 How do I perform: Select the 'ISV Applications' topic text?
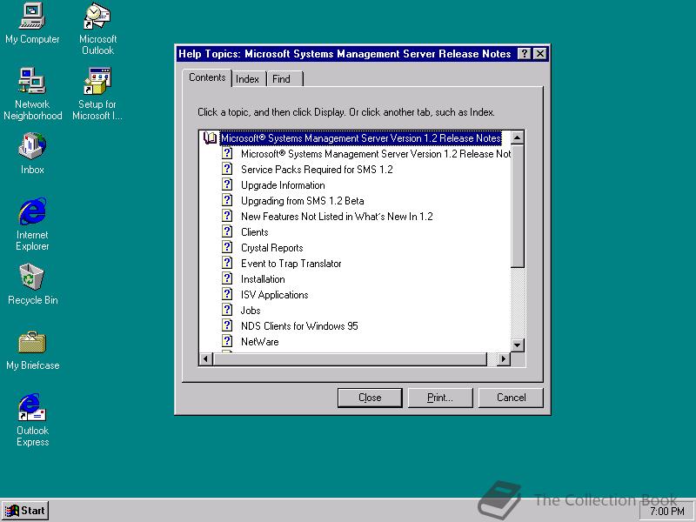pyautogui.click(x=274, y=295)
